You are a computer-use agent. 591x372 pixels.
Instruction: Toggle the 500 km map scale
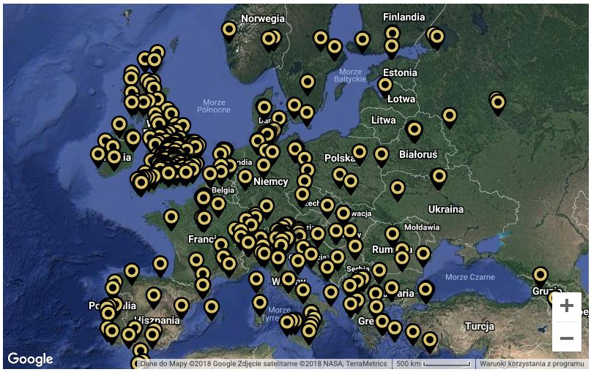[434, 364]
